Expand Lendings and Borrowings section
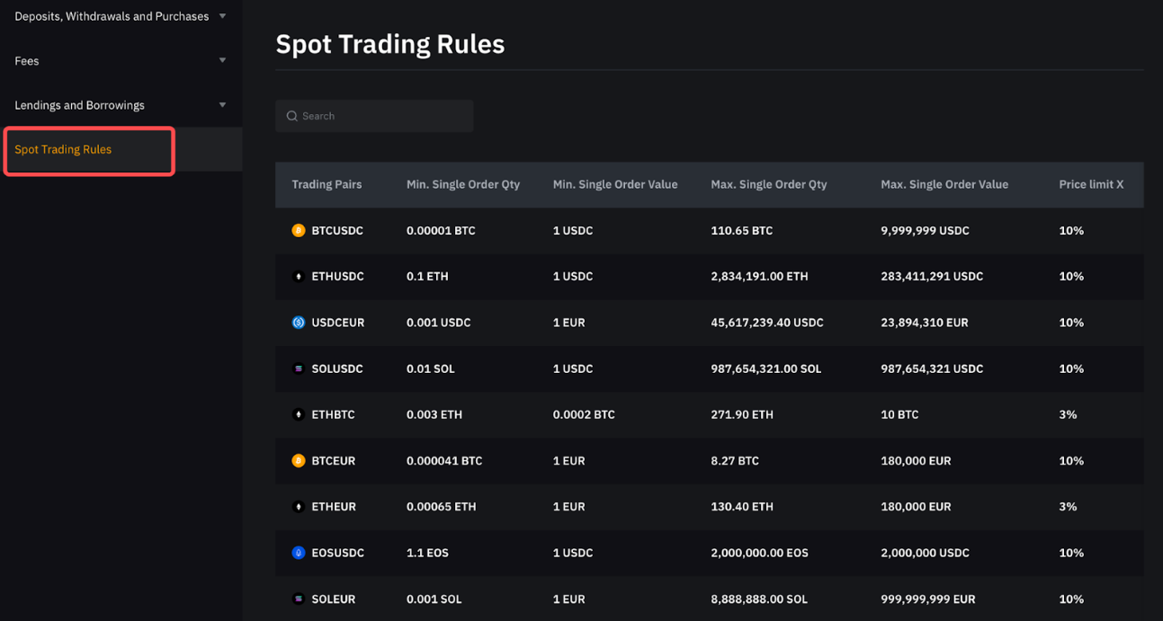The width and height of the screenshot is (1163, 621). pos(222,105)
